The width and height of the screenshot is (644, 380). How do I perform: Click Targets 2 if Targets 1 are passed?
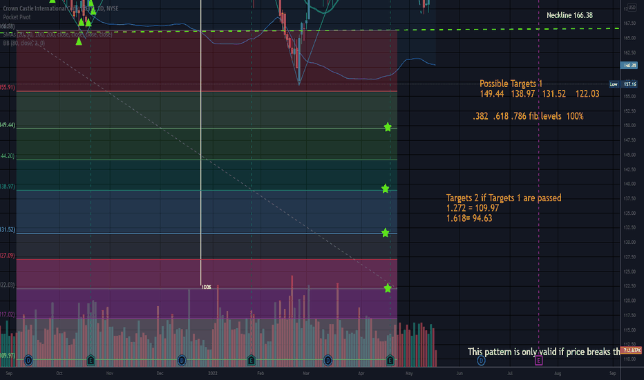coord(504,198)
